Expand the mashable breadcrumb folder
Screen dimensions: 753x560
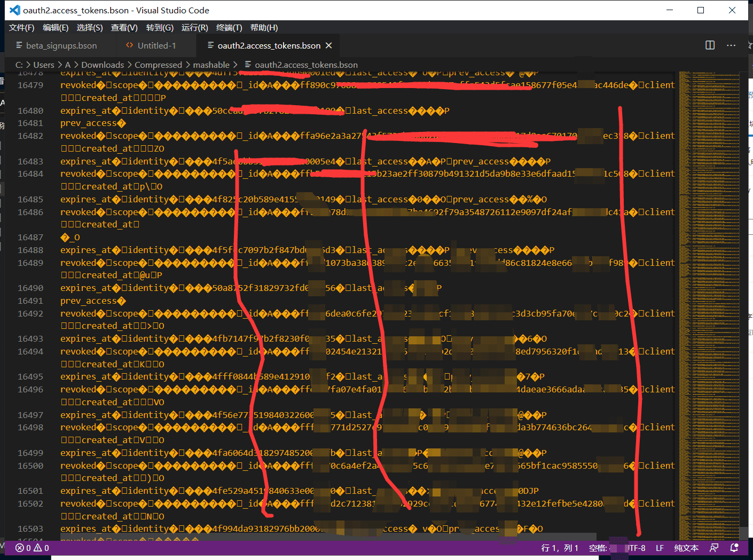pos(211,65)
